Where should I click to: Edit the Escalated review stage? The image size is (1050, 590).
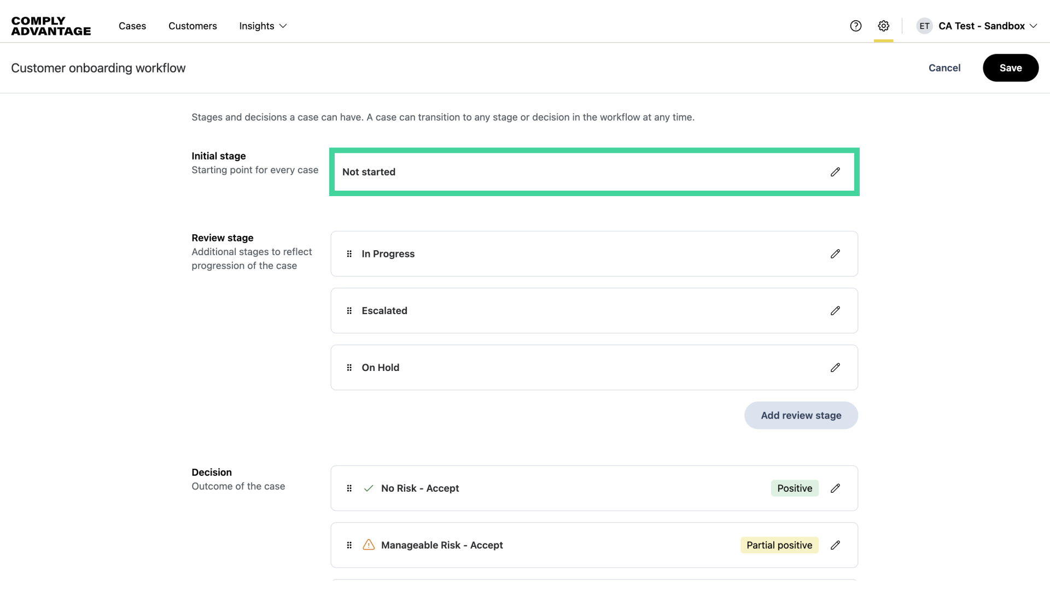[835, 311]
